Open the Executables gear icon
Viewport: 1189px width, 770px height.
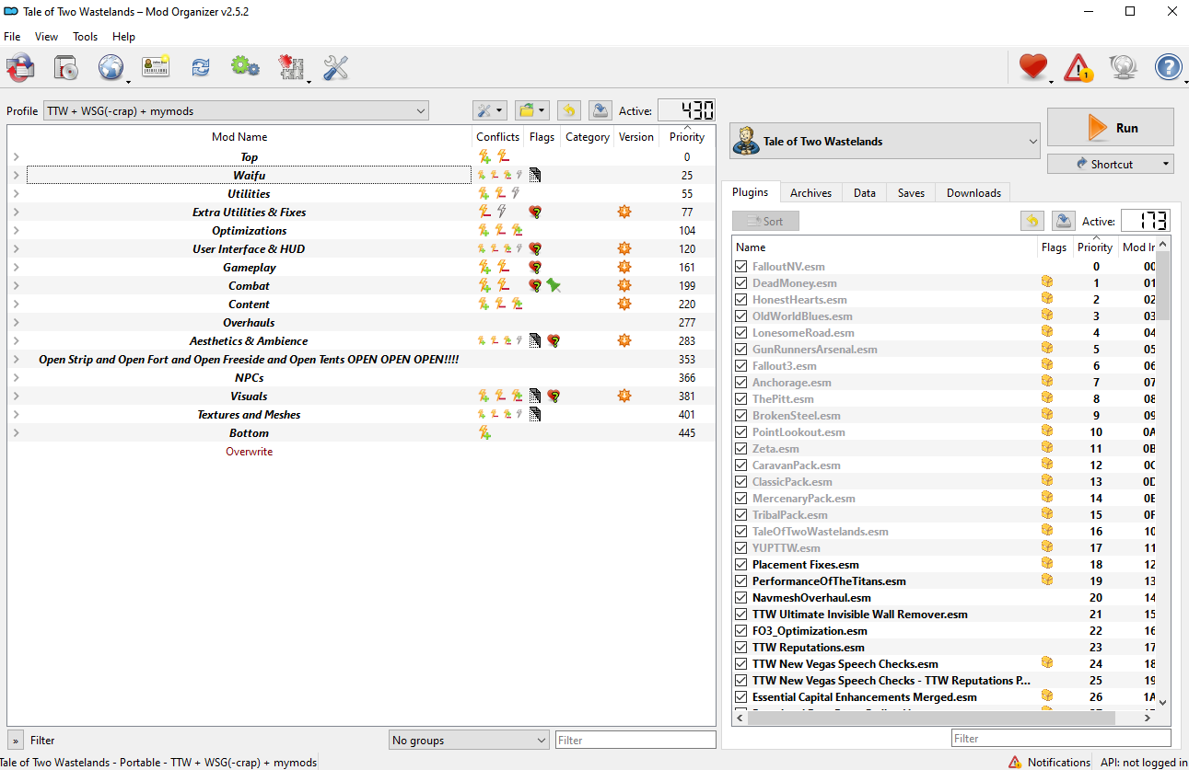245,67
